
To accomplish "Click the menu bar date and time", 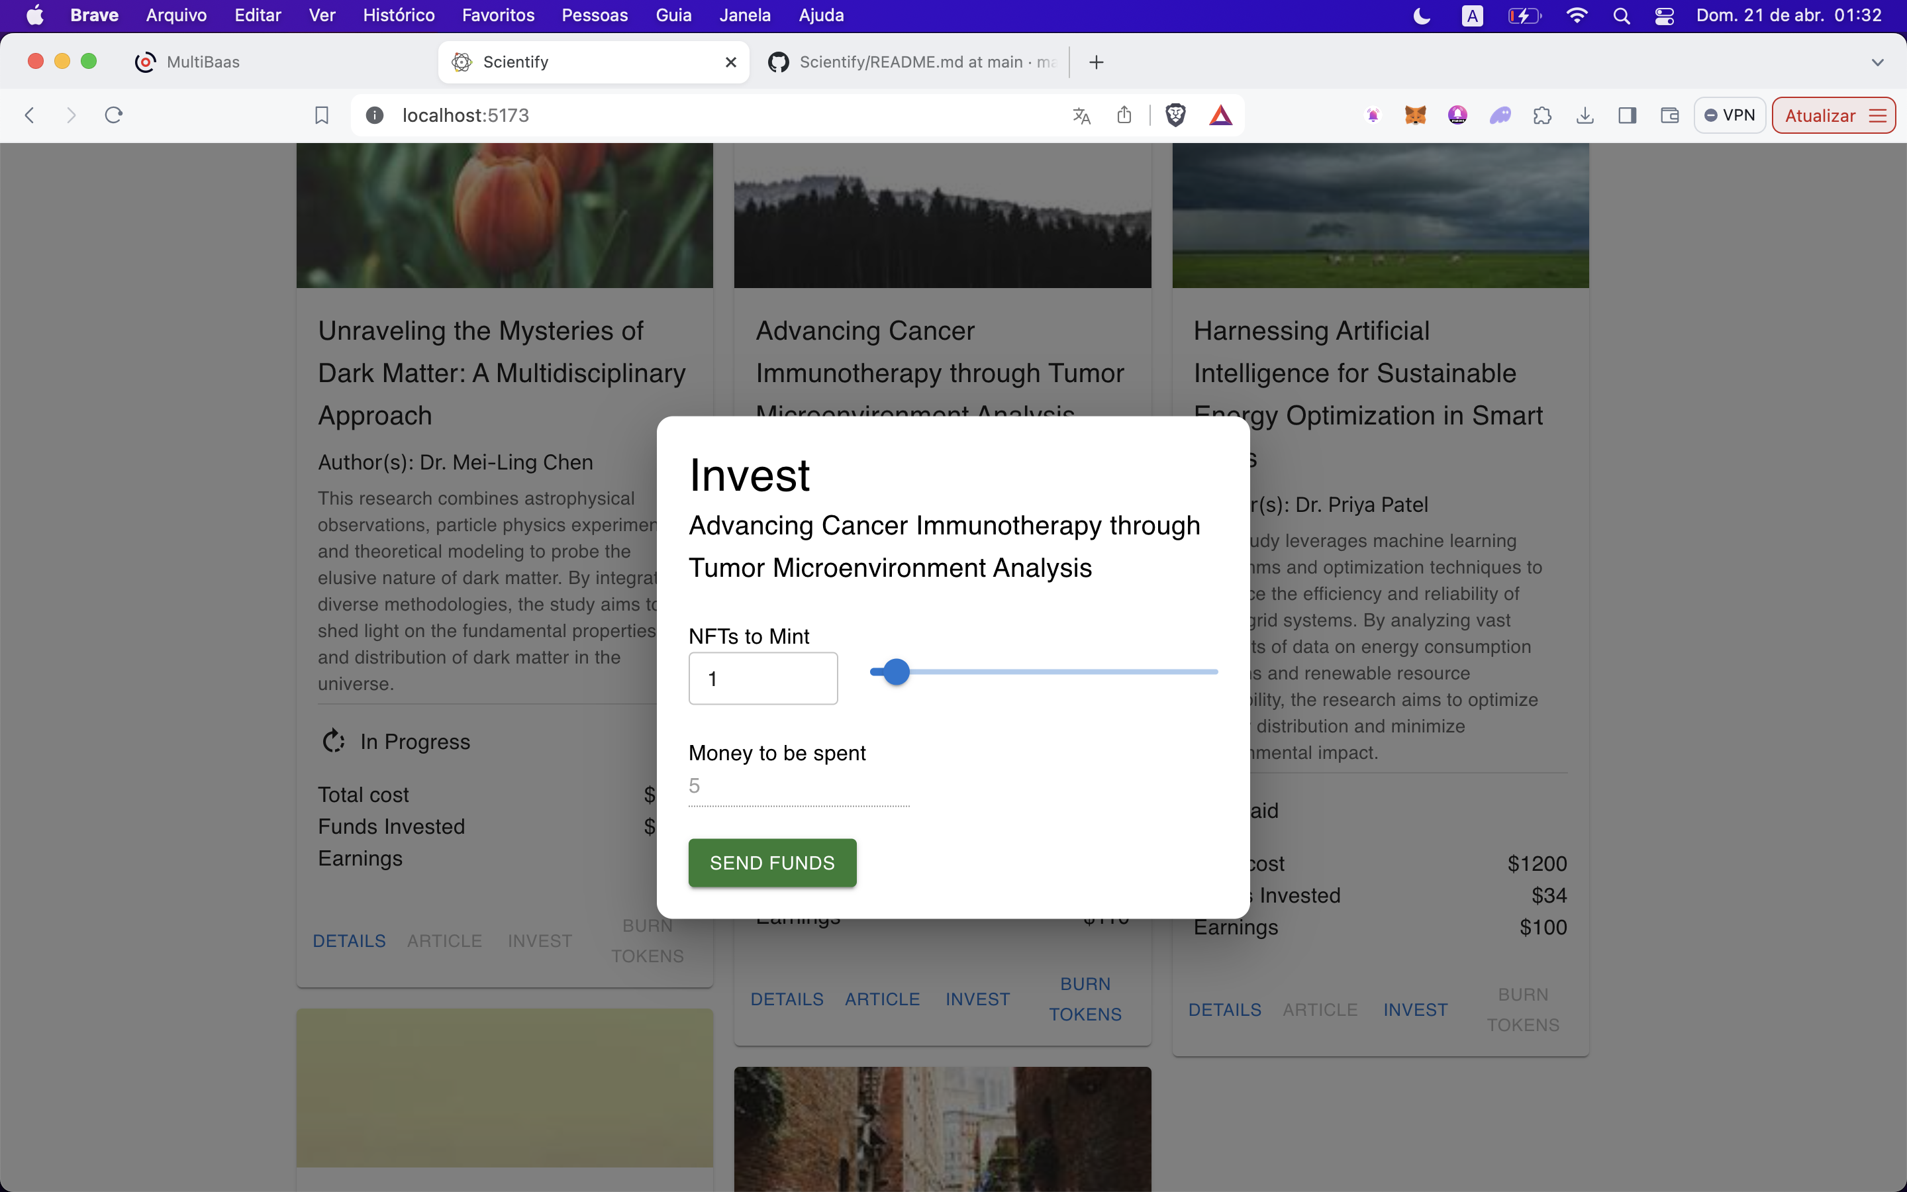I will point(1788,16).
